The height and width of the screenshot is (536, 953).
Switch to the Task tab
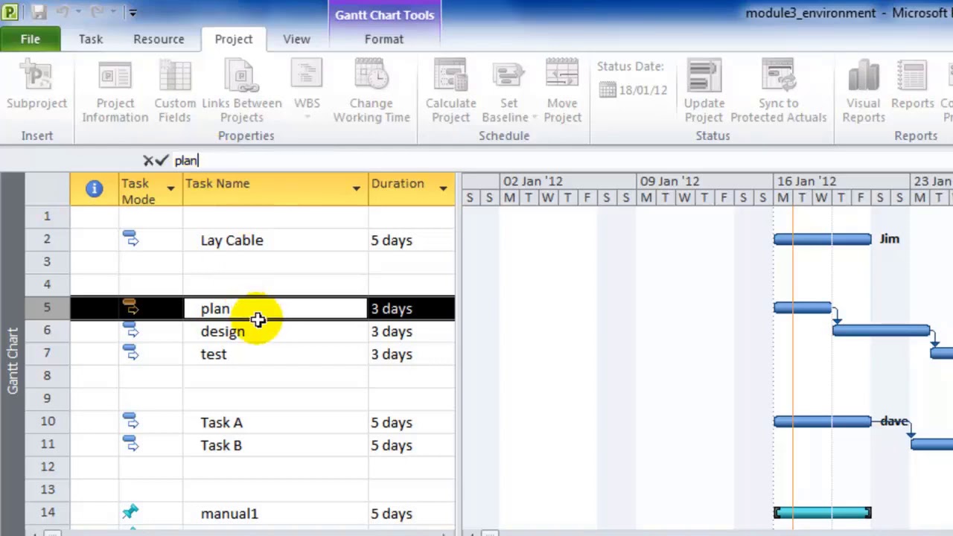[x=91, y=39]
